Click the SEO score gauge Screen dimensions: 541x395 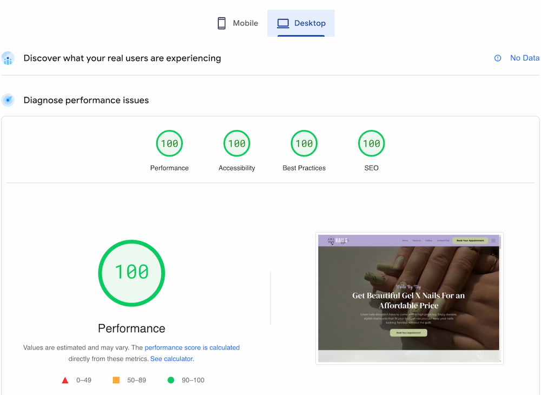pos(371,143)
